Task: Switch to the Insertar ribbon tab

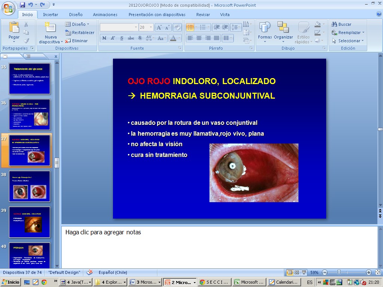Action: (50, 15)
